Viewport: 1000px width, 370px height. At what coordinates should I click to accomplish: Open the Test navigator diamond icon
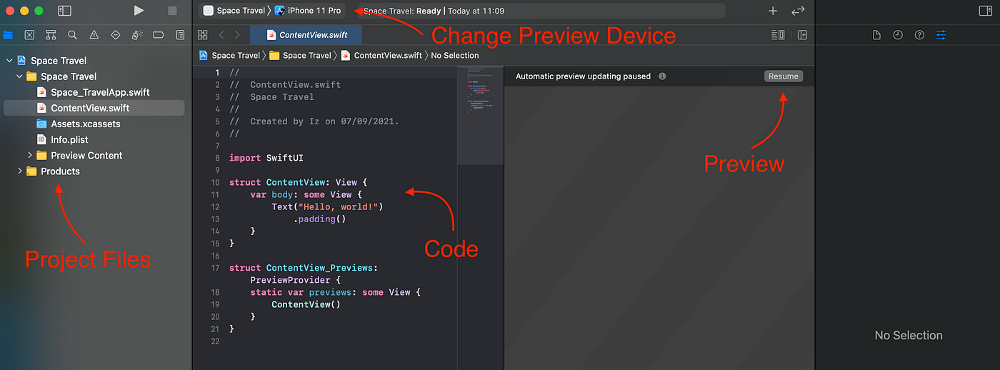[x=116, y=34]
